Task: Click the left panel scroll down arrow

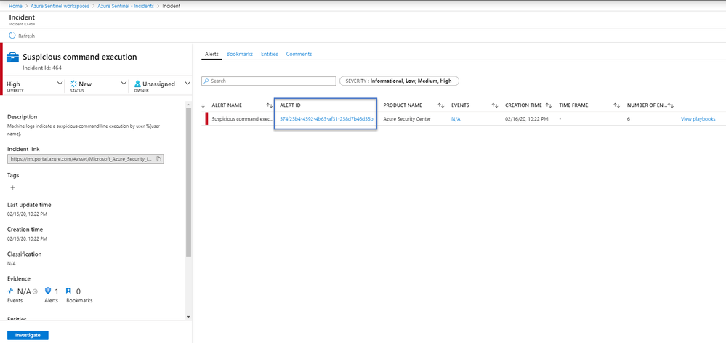Action: click(188, 317)
